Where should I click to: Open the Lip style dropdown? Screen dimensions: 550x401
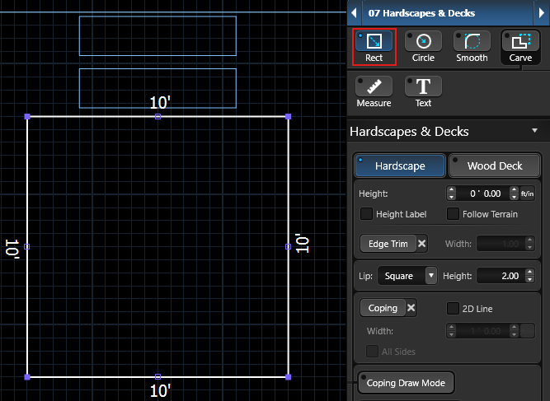pyautogui.click(x=430, y=276)
